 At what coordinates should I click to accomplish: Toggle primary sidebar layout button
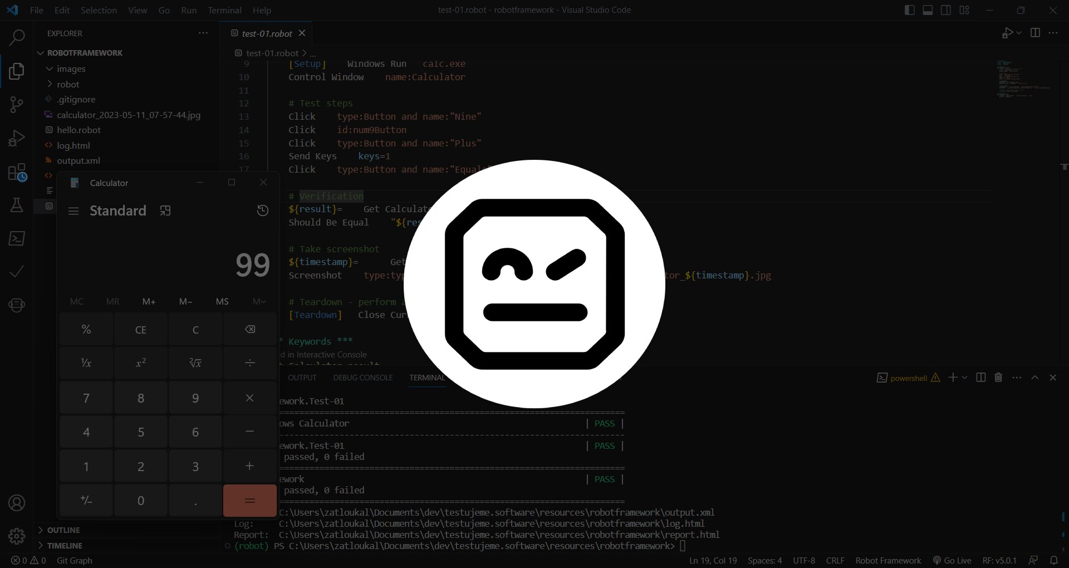910,10
